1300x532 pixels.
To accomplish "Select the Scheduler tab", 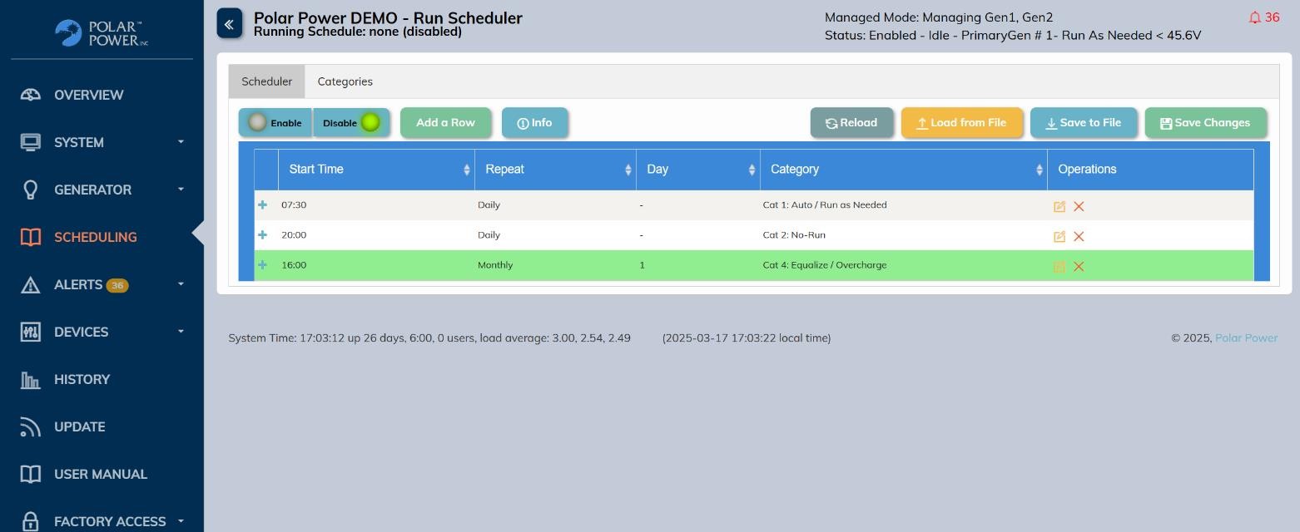I will 266,81.
